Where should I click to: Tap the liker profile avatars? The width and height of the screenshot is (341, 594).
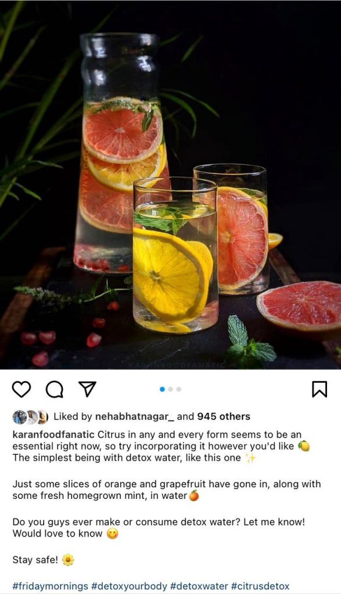coord(30,417)
